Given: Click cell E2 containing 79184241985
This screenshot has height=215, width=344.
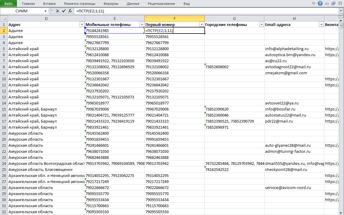Looking at the screenshot, I should 115,31.
